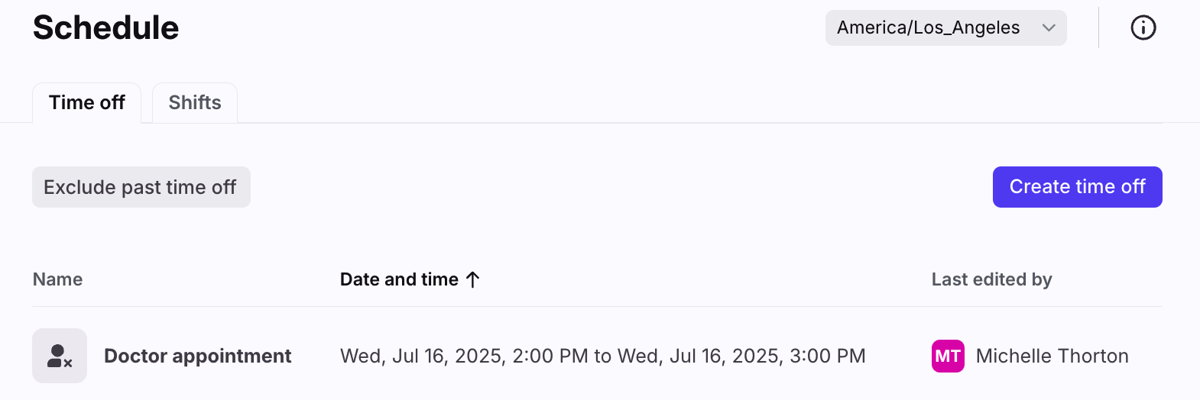The image size is (1200, 400).
Task: Select the Jul 16 date range text
Action: [x=602, y=356]
